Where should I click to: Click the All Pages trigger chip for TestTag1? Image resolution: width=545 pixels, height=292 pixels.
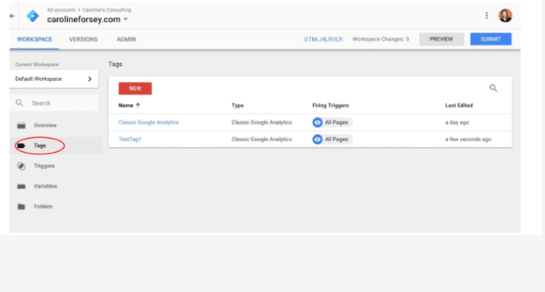332,139
